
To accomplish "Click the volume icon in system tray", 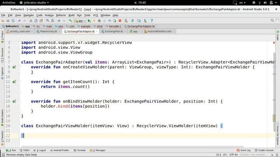I will pyautogui.click(x=265, y=3).
